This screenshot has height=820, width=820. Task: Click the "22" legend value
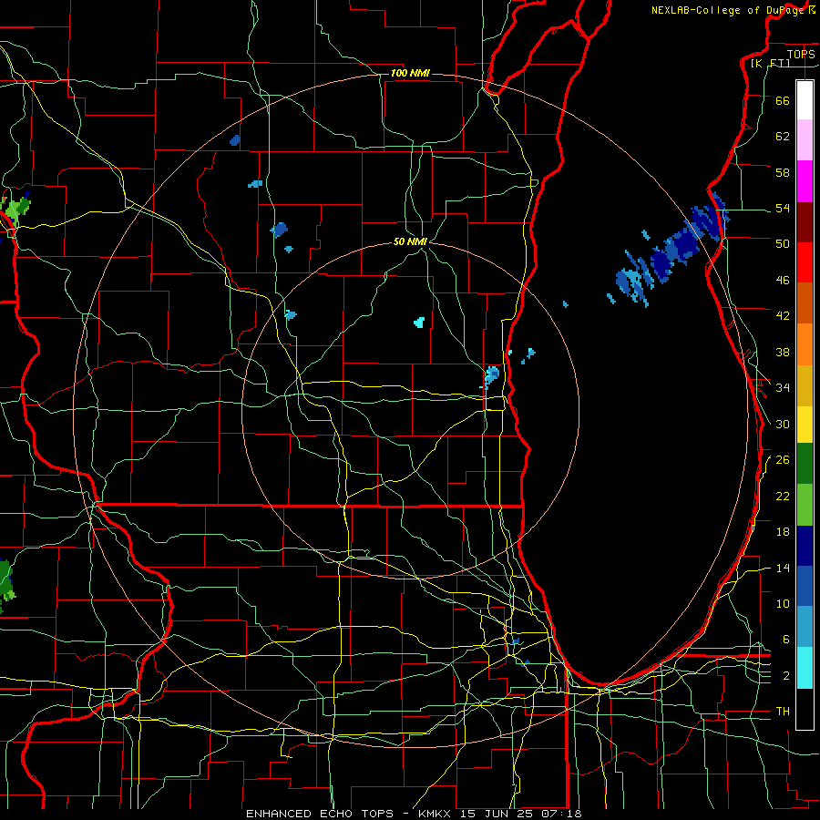[x=783, y=496]
